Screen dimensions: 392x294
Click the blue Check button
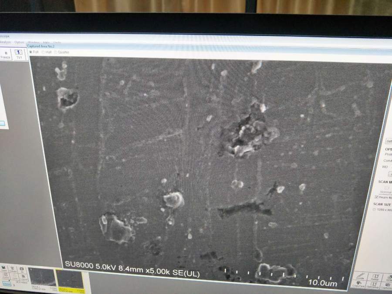click(7, 284)
